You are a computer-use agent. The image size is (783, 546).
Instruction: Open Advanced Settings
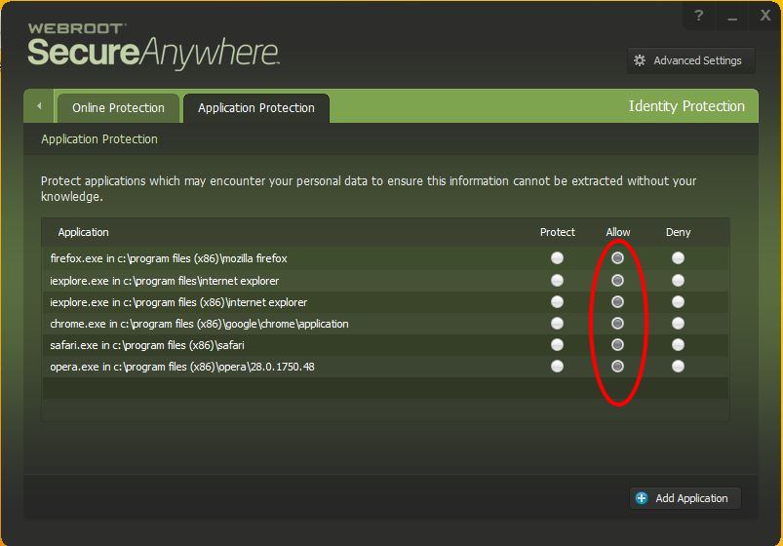click(x=690, y=60)
